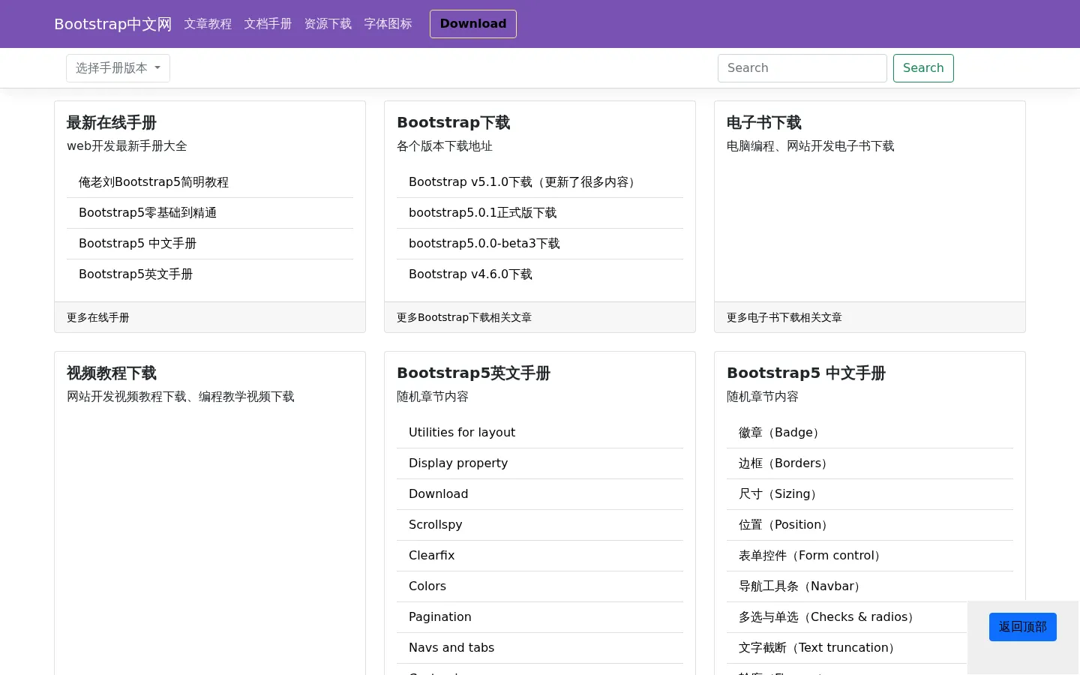
Task: Click the 返回顶部 button
Action: click(1023, 627)
